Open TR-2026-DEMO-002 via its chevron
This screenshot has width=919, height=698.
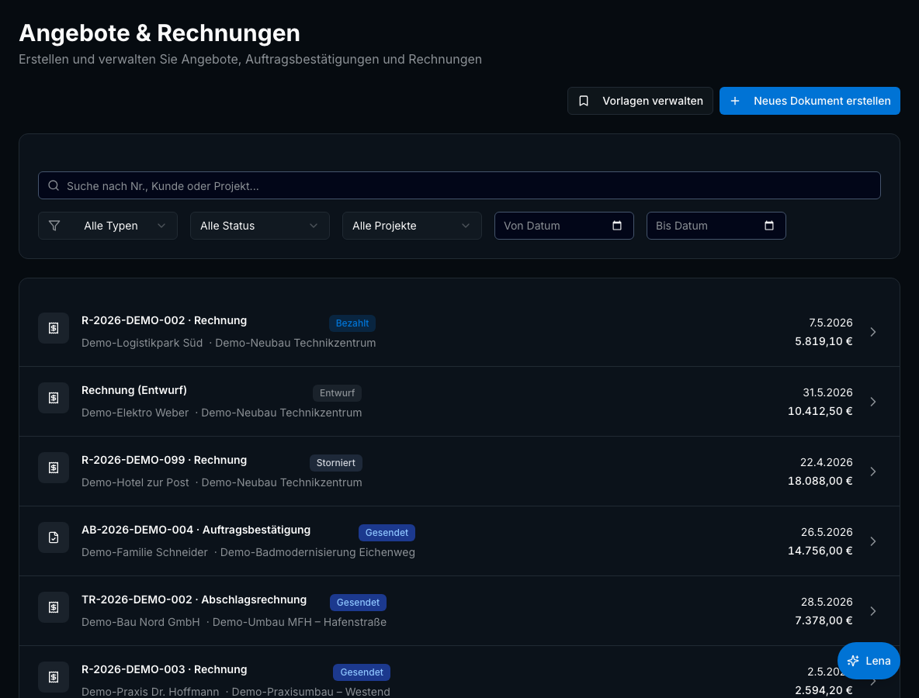coord(872,611)
